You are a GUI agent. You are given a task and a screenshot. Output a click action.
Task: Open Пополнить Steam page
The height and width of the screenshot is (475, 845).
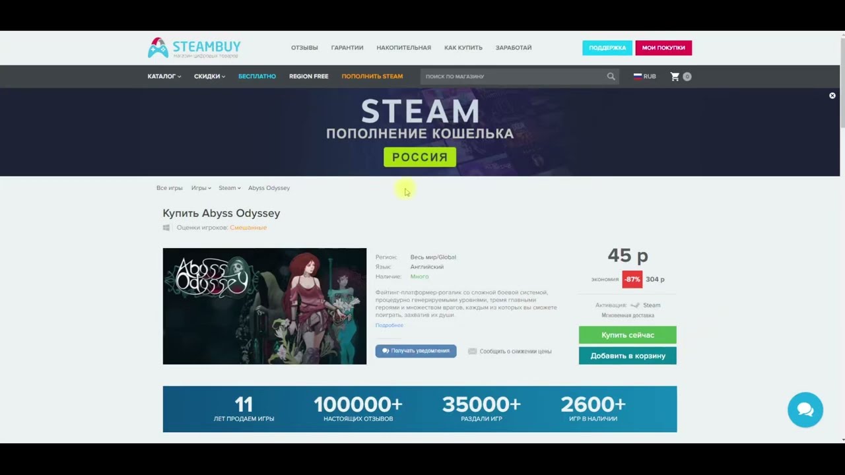372,77
